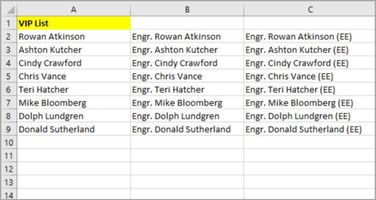Select cell Engr. Mike Bloomberg (EE)
Screen dimensions: 376x200
pos(309,103)
